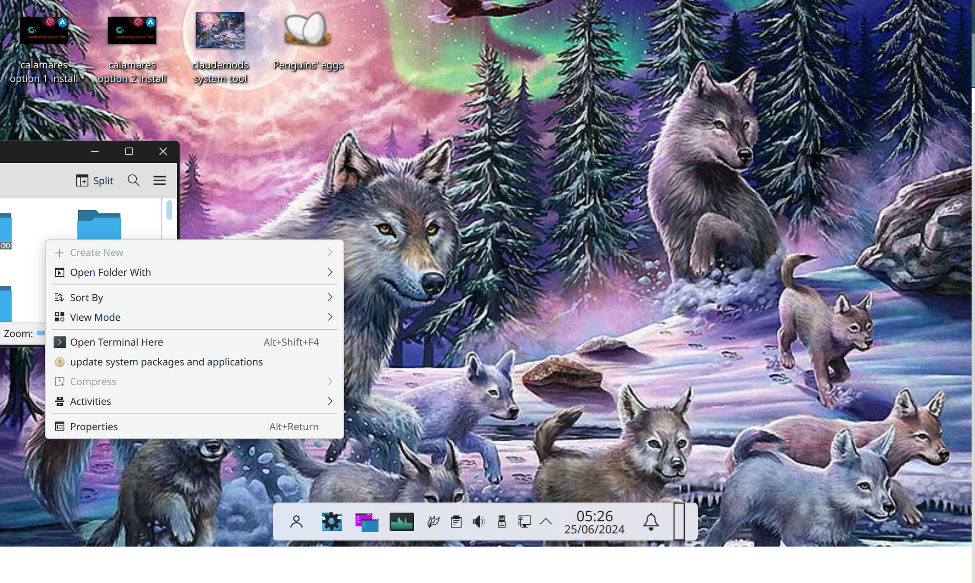This screenshot has width=975, height=583.
Task: Choose Open Terminal Here from context menu
Action: point(194,342)
